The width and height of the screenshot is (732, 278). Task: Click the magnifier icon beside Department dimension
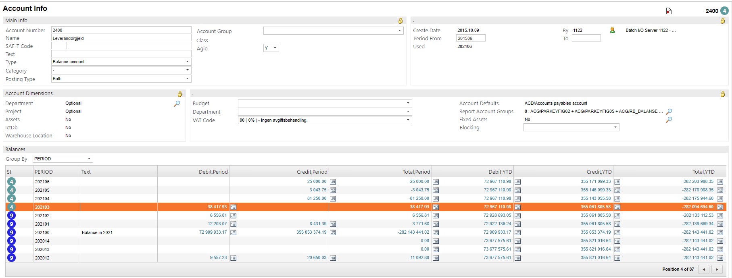click(x=177, y=104)
